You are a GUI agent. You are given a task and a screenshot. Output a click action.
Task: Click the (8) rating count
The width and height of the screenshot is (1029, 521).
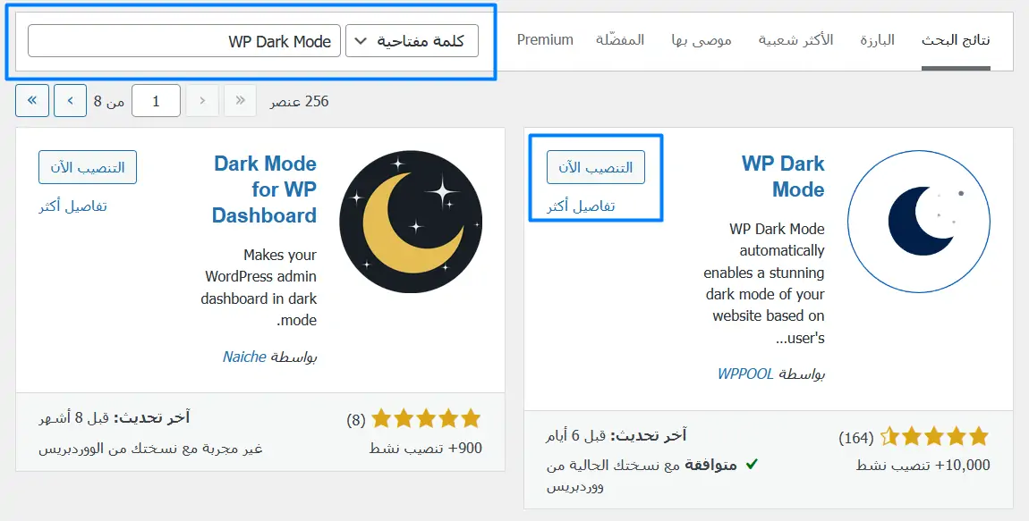356,420
